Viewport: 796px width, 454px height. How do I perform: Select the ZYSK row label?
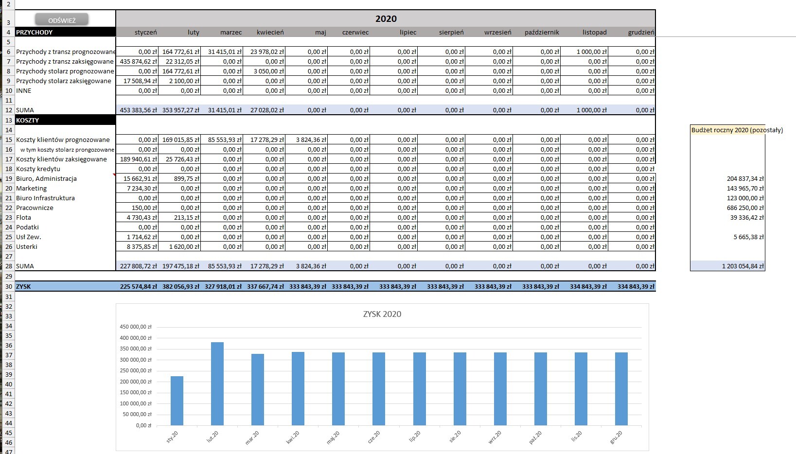[x=65, y=286]
